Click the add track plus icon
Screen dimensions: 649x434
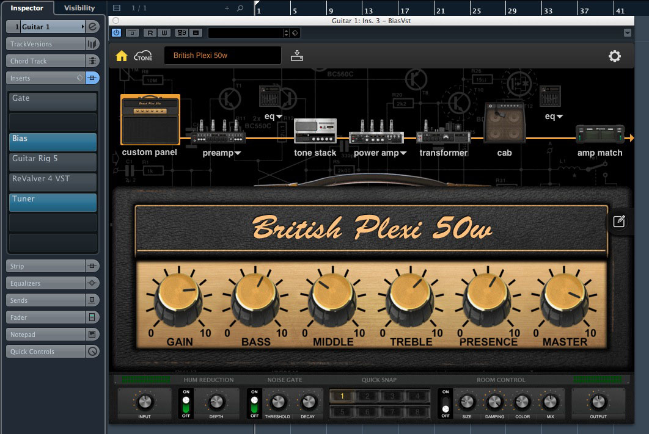click(227, 8)
